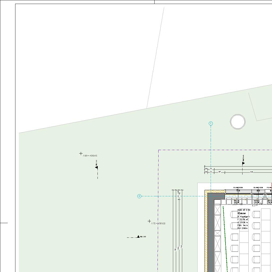Click the topmost X-crossed cabinet box
Viewport: 272px width, 272px height.
coord(218,210)
